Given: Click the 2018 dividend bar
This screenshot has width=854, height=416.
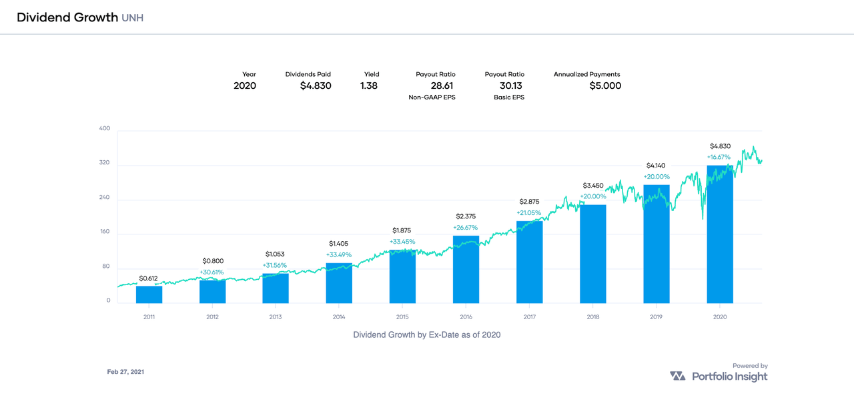Looking at the screenshot, I should click(592, 254).
